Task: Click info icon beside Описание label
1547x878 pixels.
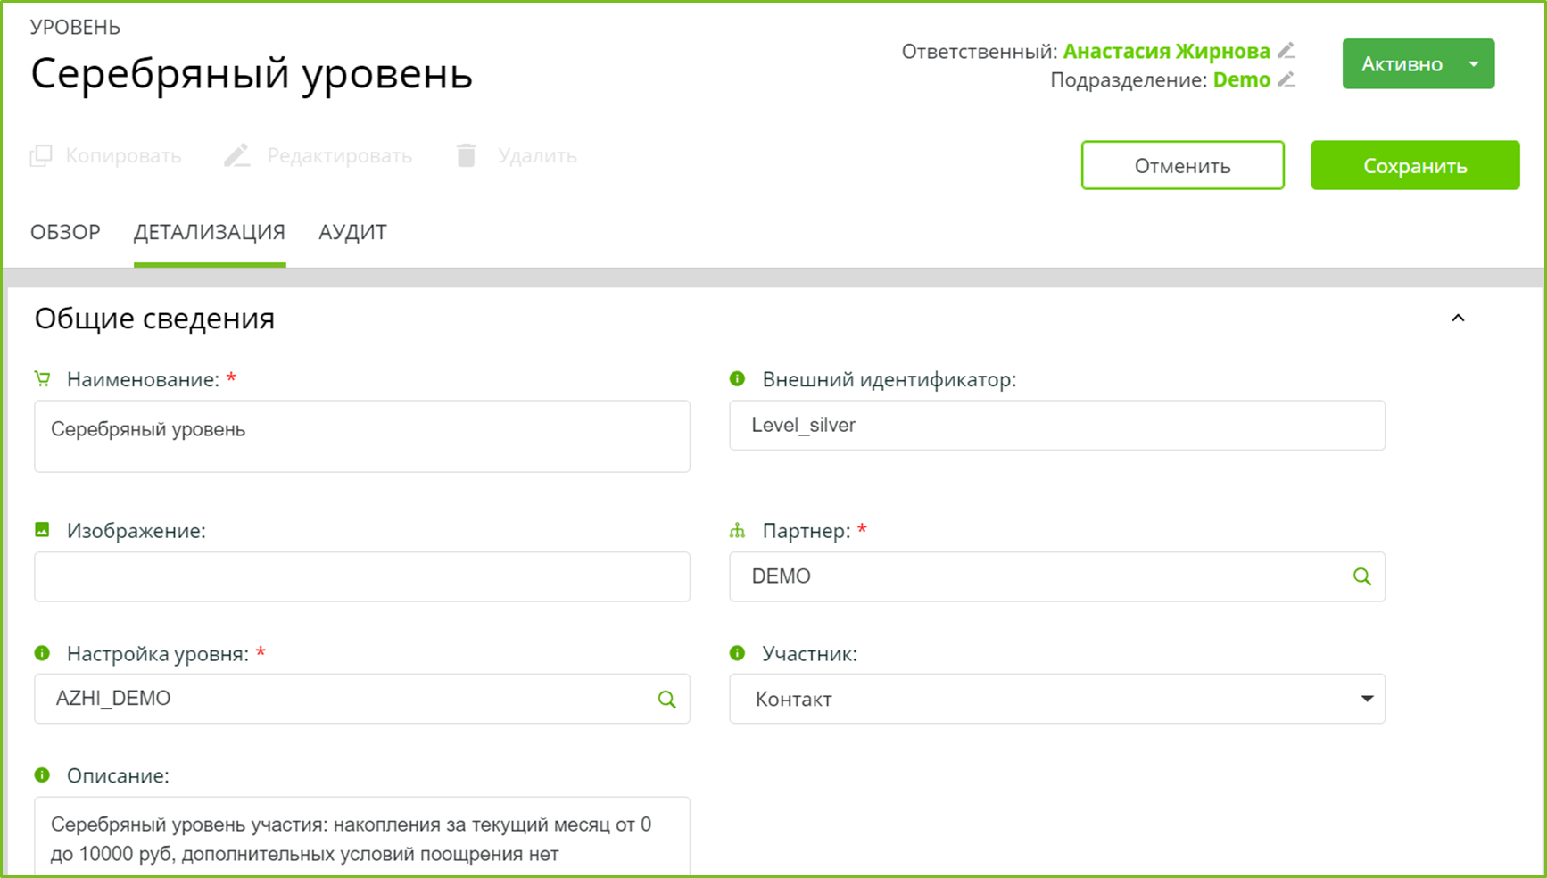Action: 42,775
